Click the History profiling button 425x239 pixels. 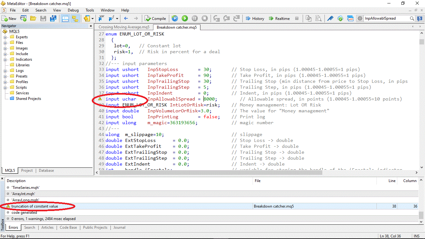point(255,19)
